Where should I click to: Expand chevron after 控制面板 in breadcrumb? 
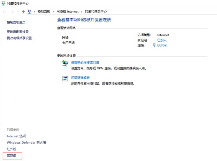click(x=53, y=12)
